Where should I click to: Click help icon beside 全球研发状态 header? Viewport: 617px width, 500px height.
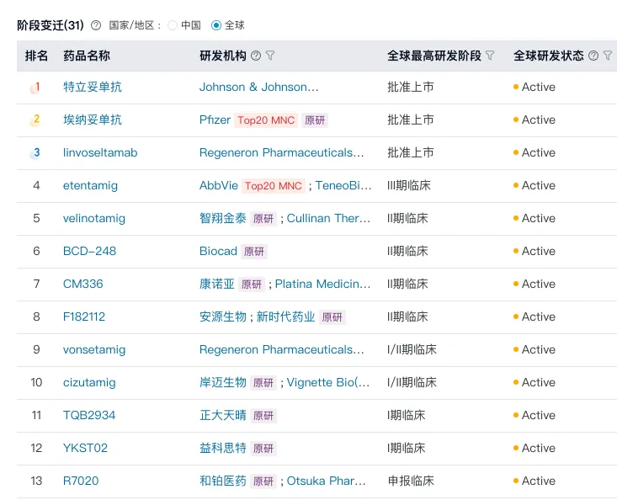point(593,56)
